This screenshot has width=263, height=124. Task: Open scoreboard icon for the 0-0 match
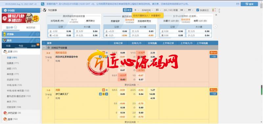point(104,53)
